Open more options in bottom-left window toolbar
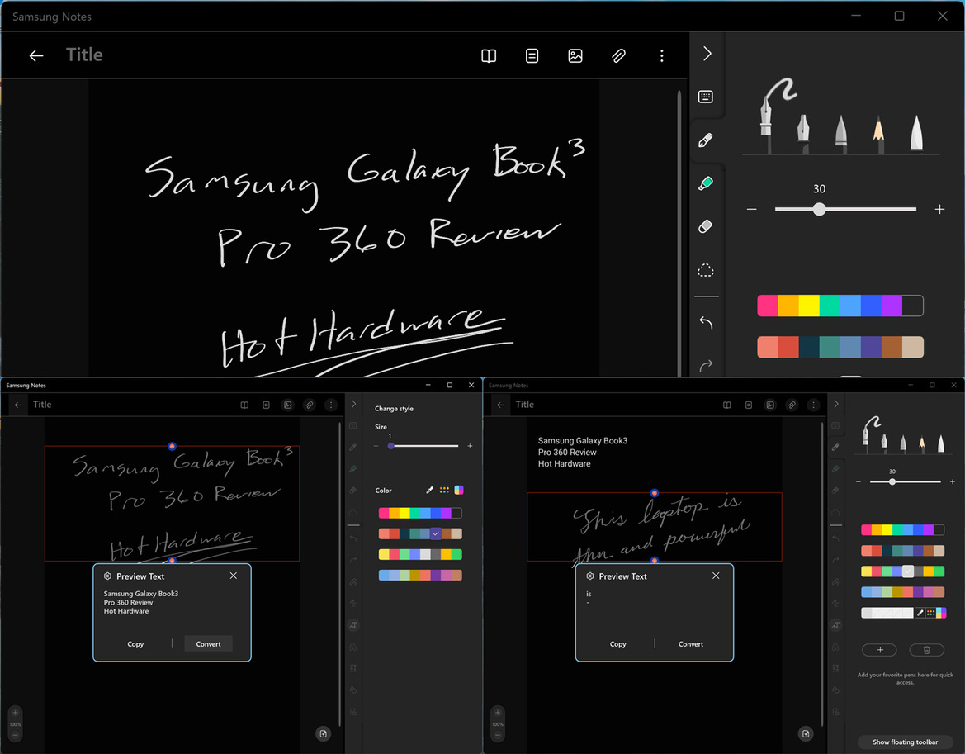This screenshot has width=965, height=754. (331, 405)
